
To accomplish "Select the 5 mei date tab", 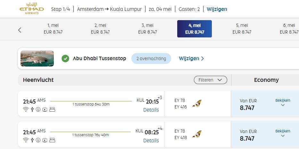I will pos(242,29).
